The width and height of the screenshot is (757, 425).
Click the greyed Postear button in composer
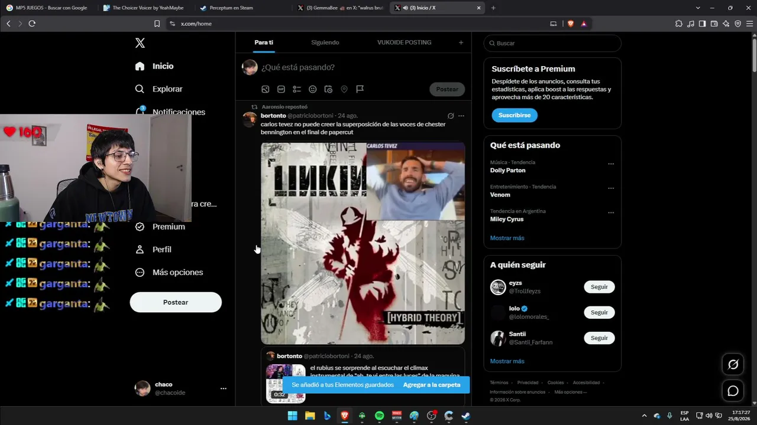(447, 89)
